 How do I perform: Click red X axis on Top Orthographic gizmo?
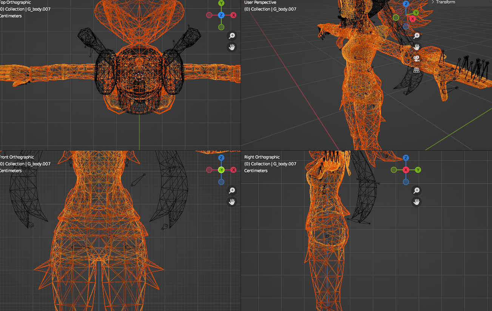click(234, 15)
